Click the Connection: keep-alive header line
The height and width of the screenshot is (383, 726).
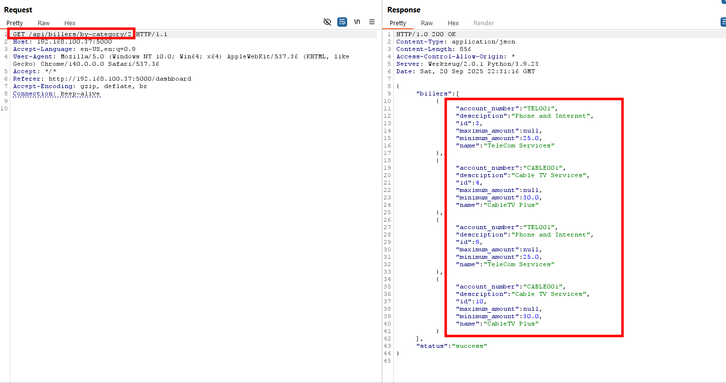(x=56, y=94)
